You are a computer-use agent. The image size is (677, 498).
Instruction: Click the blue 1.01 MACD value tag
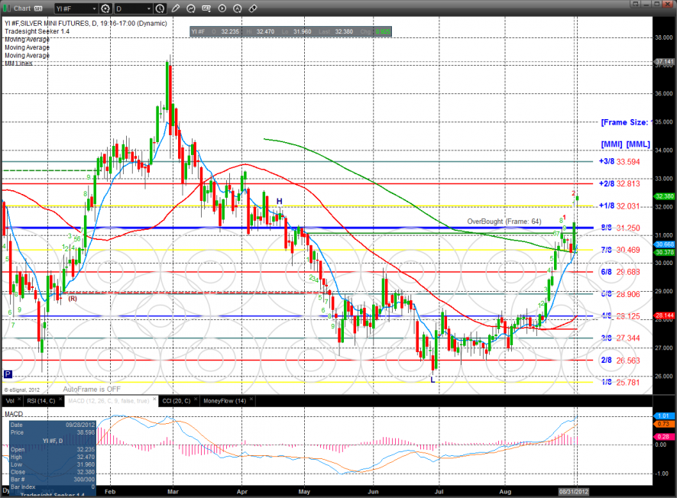point(663,416)
